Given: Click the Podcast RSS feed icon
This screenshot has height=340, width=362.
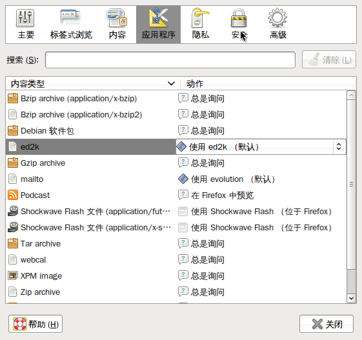Looking at the screenshot, I should (x=13, y=195).
